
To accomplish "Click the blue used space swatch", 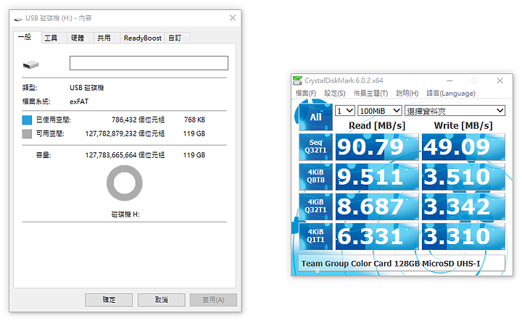I will pos(27,120).
